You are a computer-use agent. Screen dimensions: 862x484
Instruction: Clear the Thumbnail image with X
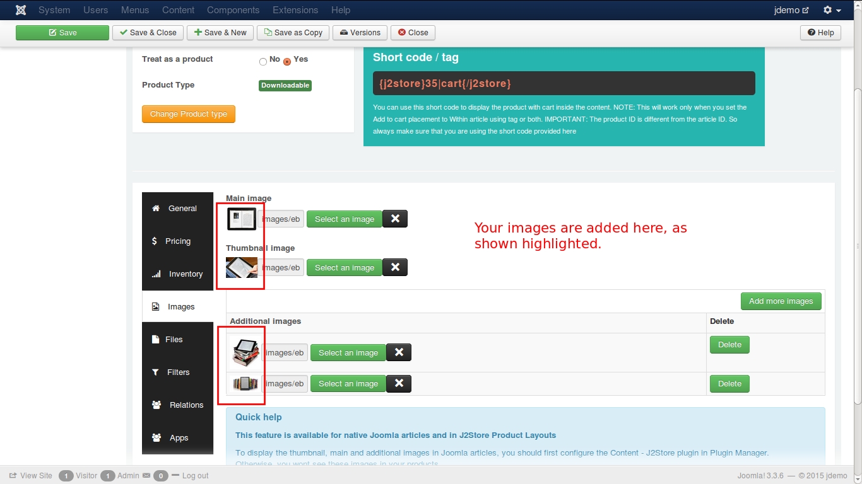[x=395, y=267]
